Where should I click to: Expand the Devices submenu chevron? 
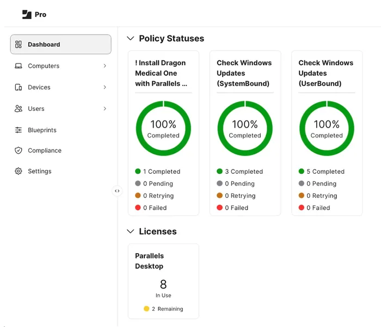click(x=105, y=87)
